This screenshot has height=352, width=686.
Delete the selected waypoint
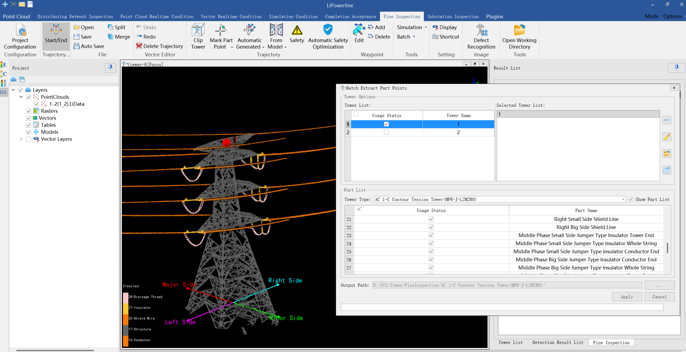coord(379,37)
